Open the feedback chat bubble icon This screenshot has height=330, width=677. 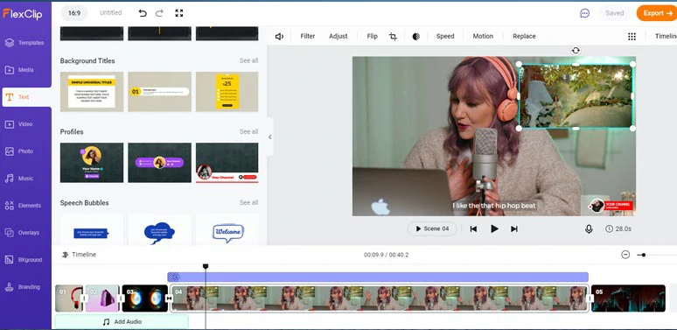click(x=584, y=13)
